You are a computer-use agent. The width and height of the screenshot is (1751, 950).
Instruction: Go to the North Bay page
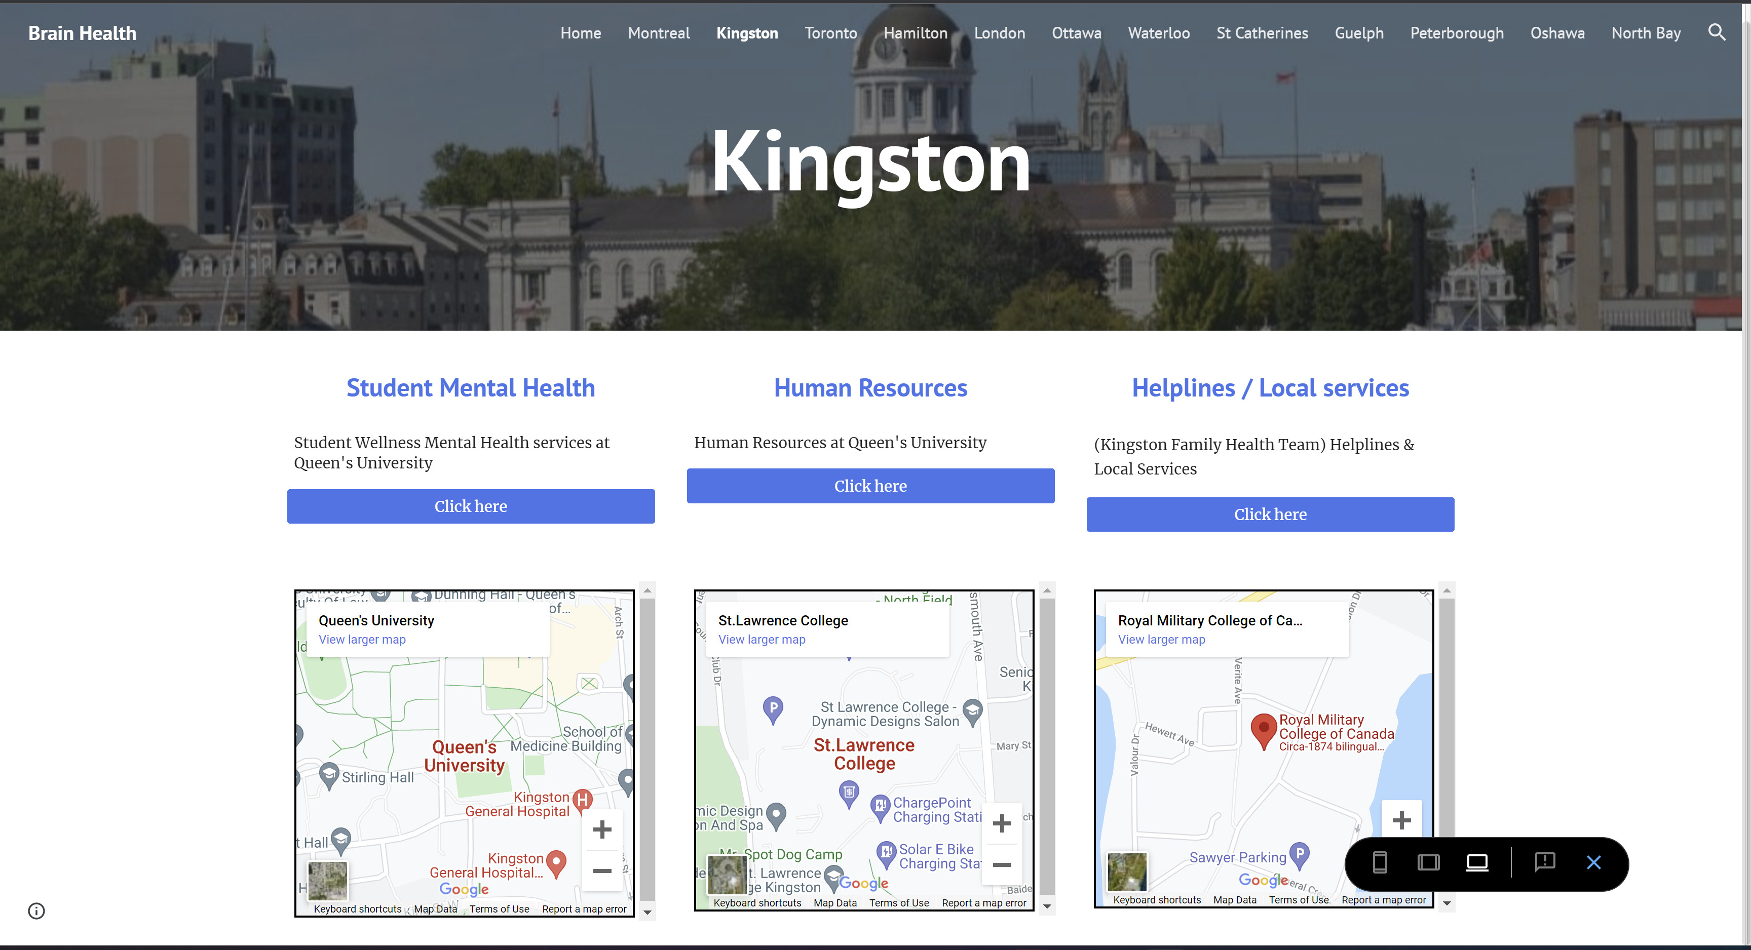click(1645, 32)
